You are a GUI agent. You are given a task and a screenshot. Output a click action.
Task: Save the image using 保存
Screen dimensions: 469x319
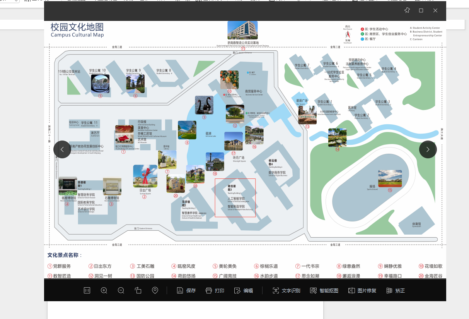186,290
